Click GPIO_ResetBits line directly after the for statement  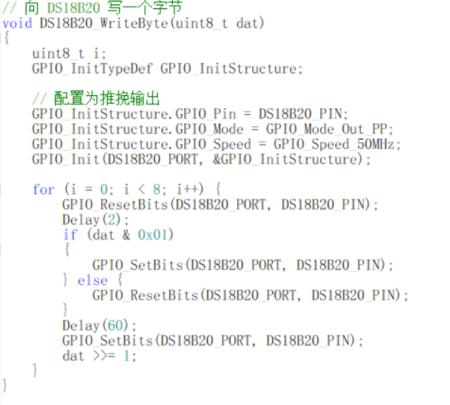220,205
